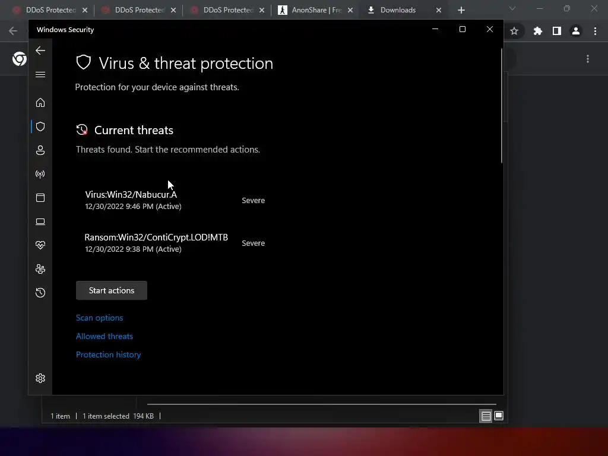Switch File Explorer to details view
This screenshot has width=608, height=456.
486,416
